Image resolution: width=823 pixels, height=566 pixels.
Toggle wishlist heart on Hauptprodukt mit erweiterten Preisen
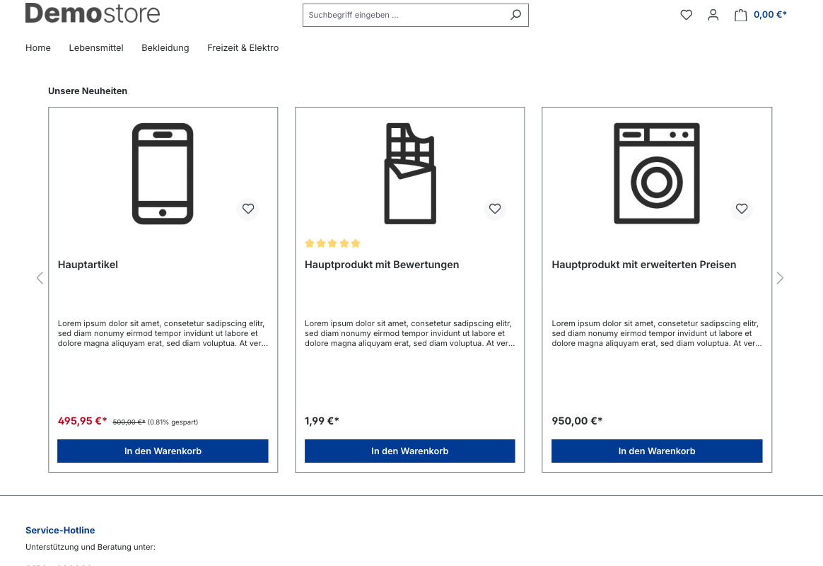[x=742, y=209]
